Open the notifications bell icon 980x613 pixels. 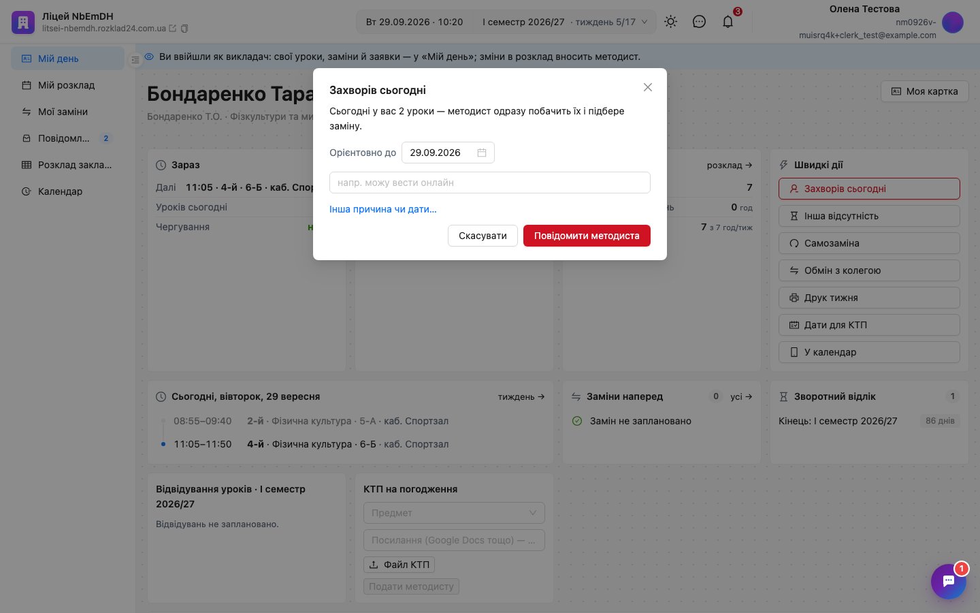click(x=728, y=22)
